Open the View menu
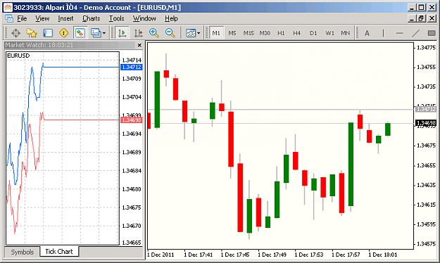440x263 pixels. (x=42, y=18)
